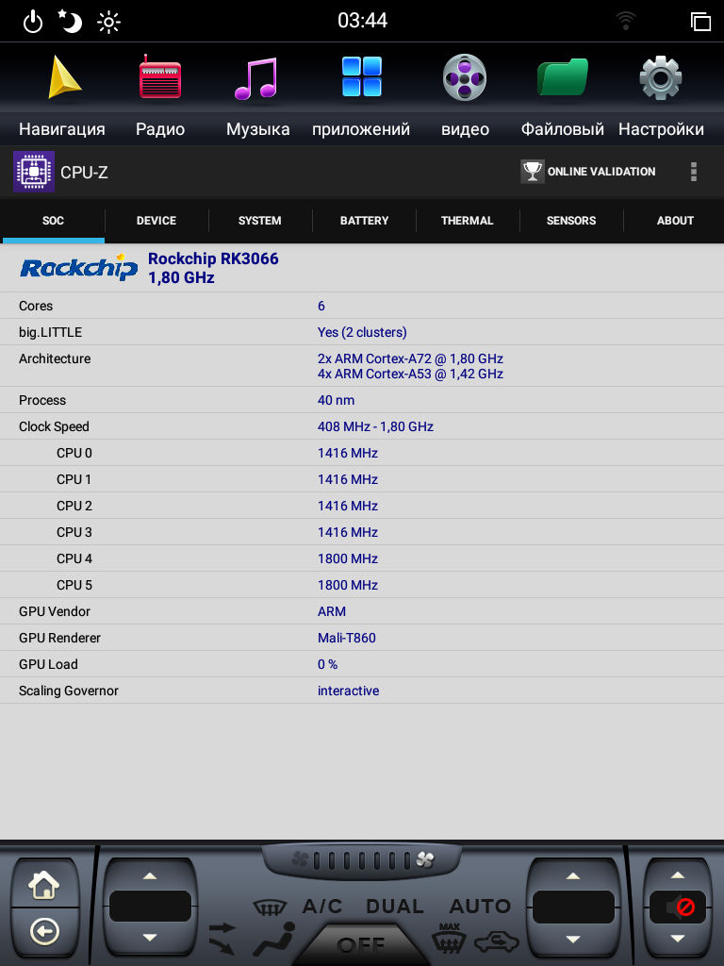Open Настройки gear icon

661,77
